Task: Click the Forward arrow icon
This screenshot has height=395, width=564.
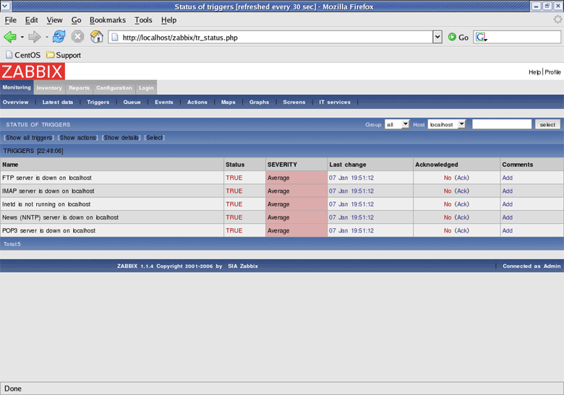Action: (x=34, y=37)
